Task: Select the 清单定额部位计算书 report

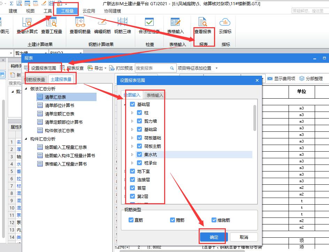Action: (60, 122)
